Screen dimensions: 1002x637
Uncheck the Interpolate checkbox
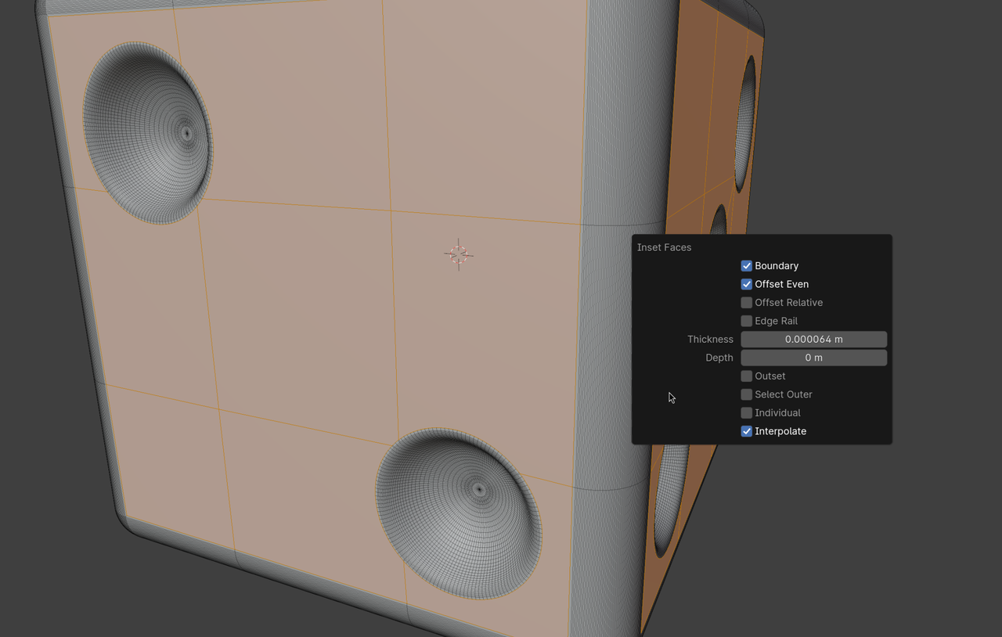746,431
